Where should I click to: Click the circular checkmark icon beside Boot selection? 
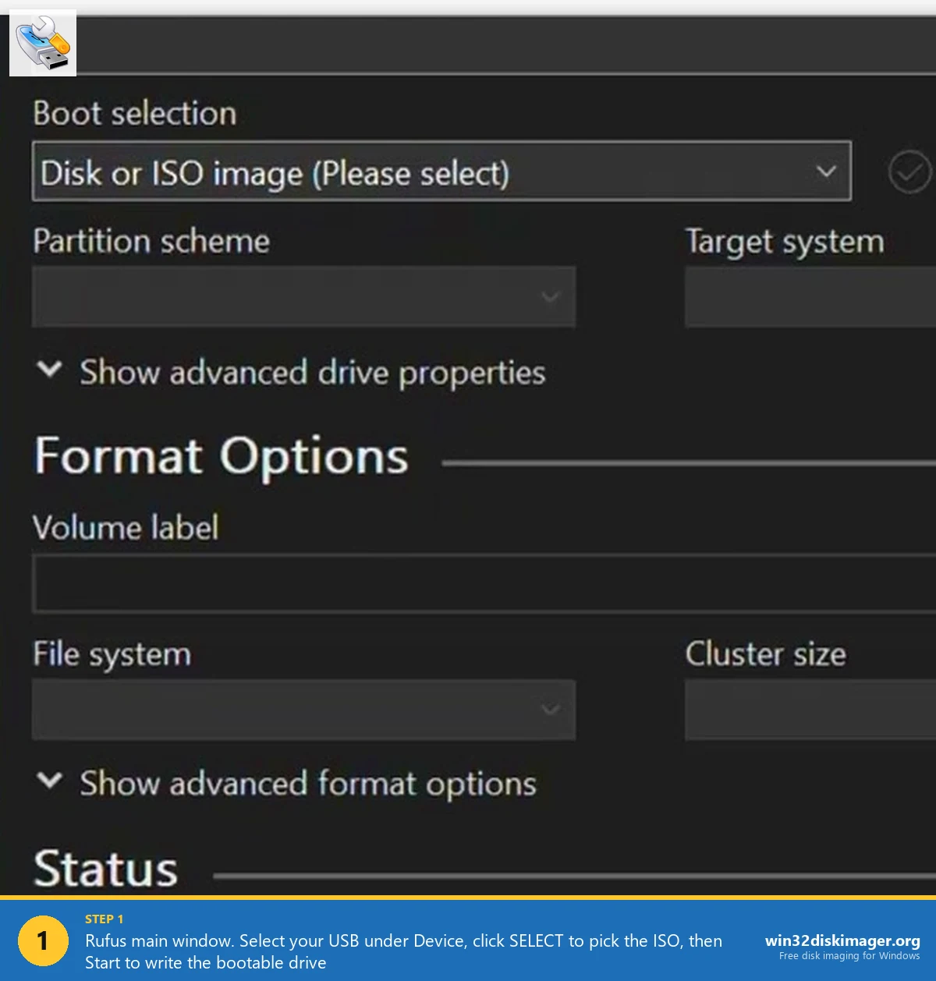[909, 172]
